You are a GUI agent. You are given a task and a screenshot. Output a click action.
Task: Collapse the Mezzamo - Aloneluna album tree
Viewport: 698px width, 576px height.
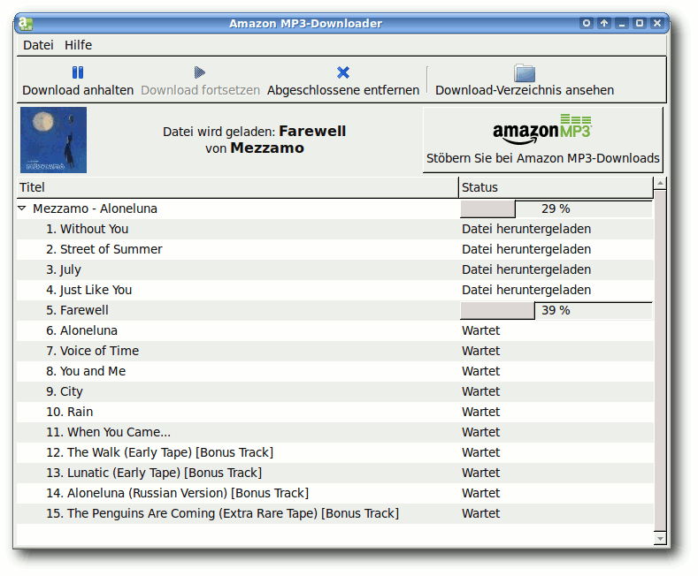[22, 208]
